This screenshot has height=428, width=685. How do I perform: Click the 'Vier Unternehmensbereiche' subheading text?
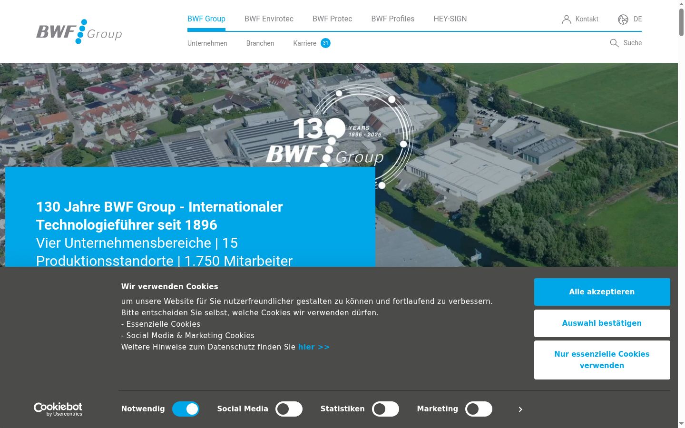click(x=164, y=252)
